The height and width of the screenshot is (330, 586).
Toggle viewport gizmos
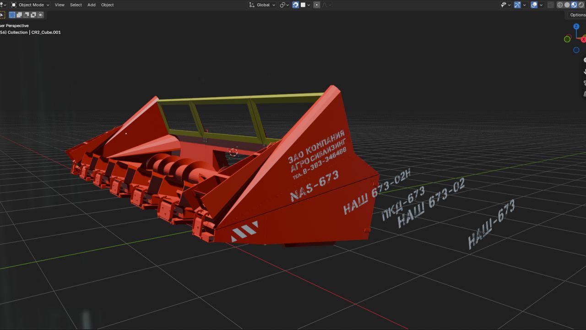coord(518,5)
